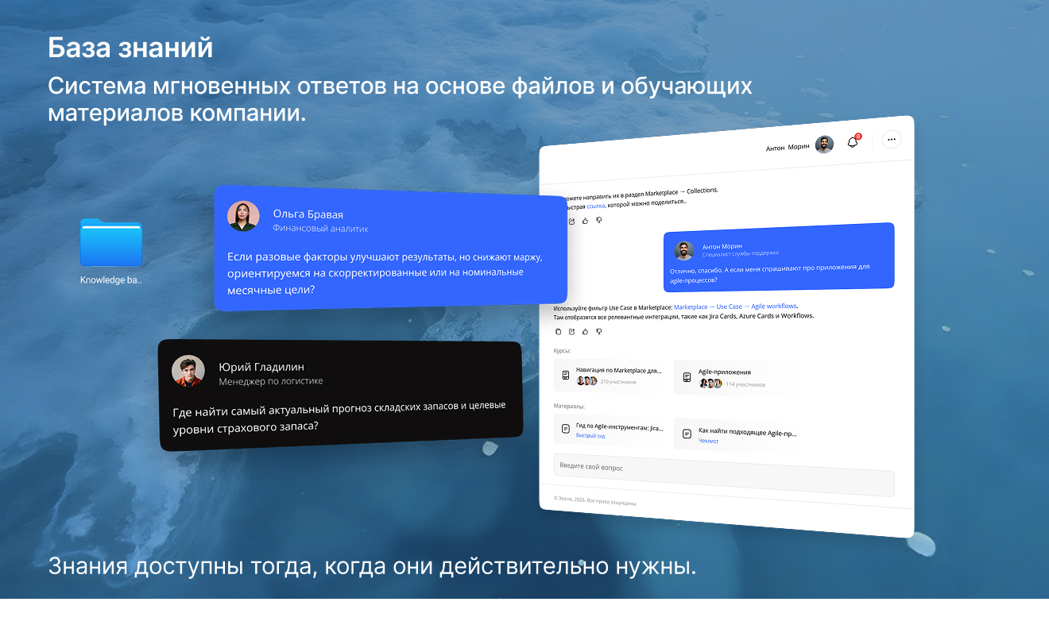The width and height of the screenshot is (1049, 621).
Task: Click Антон's message text about agile-процессов
Action: click(x=770, y=273)
